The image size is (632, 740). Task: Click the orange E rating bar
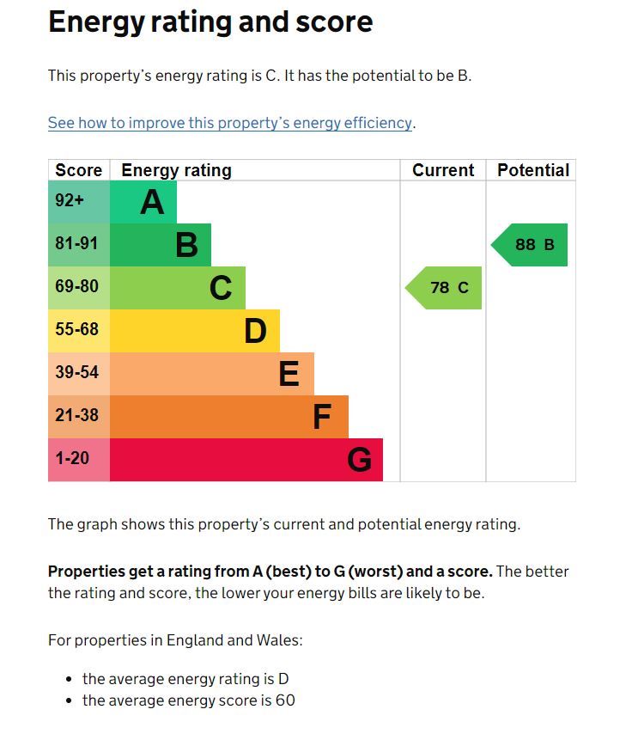click(212, 374)
